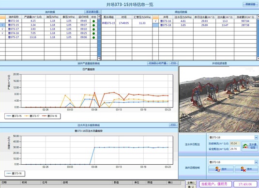Toggle the checkmark cell for well 373-15
This screenshot has height=188, width=259.
click(2, 25)
